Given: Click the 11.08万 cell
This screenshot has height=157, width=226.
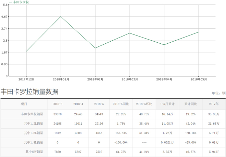Looking at the screenshot, I should [167, 124].
